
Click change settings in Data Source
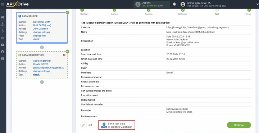click(x=41, y=32)
